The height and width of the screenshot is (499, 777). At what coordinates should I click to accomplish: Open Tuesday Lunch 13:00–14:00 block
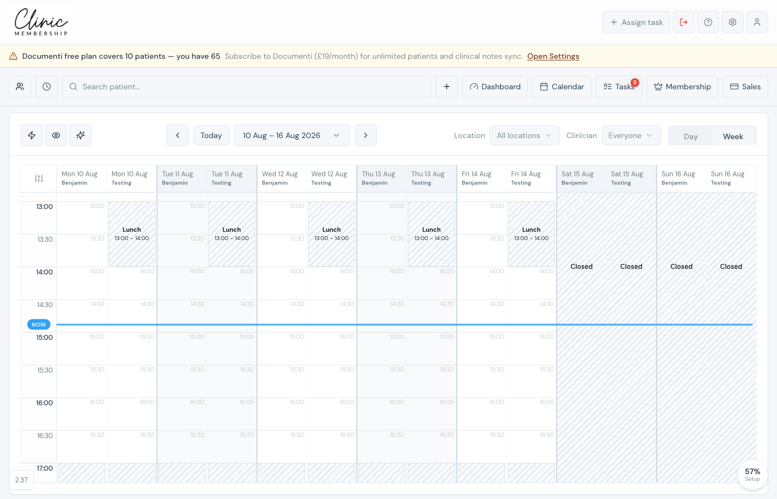click(x=231, y=234)
